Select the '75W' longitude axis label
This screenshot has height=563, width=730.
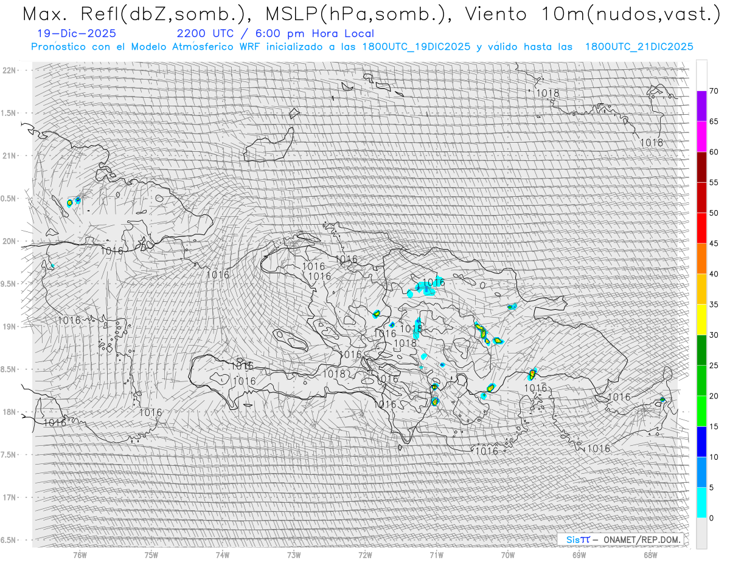[151, 554]
